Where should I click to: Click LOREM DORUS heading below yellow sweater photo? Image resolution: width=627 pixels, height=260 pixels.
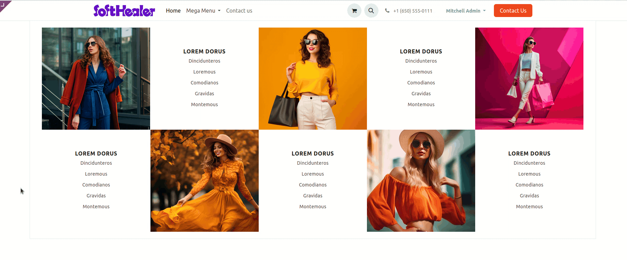pyautogui.click(x=313, y=153)
